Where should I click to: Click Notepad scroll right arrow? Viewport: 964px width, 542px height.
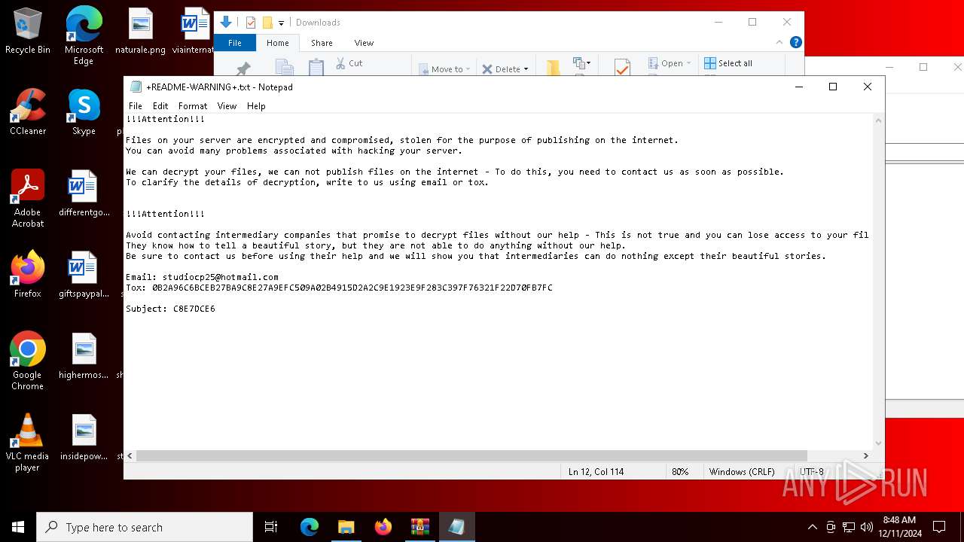click(865, 455)
